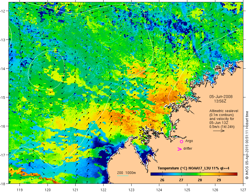Click the longitude axis label 126
This screenshot has width=249, height=192.
215,190
